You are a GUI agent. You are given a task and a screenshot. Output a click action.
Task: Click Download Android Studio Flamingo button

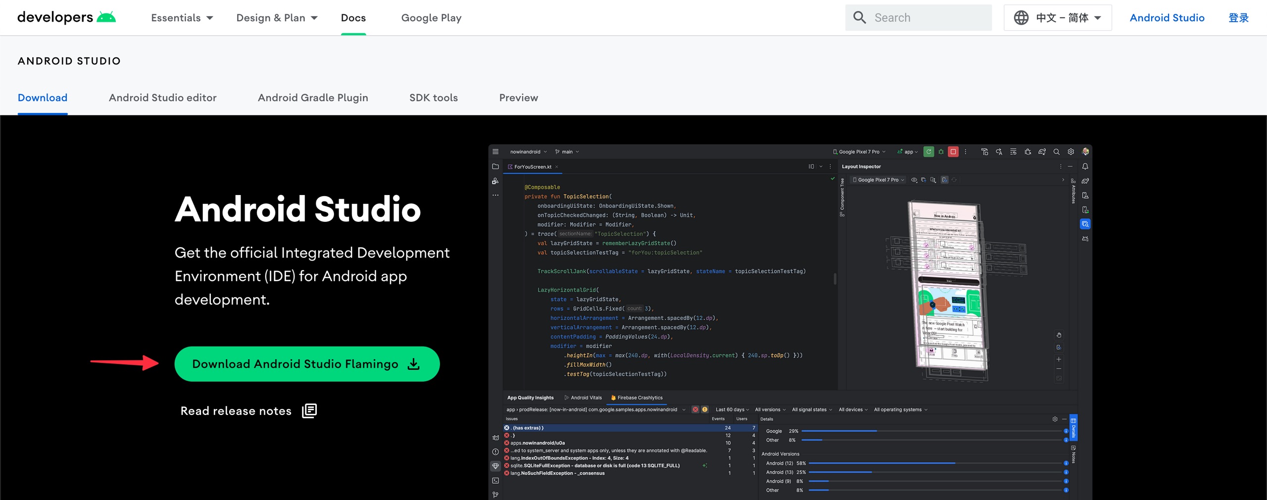point(307,364)
